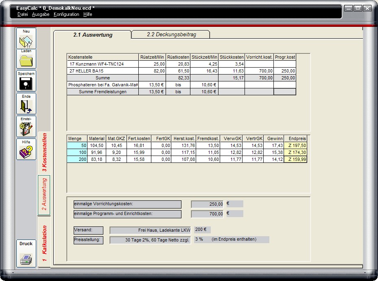Click the 200 € shipping value

(202, 229)
